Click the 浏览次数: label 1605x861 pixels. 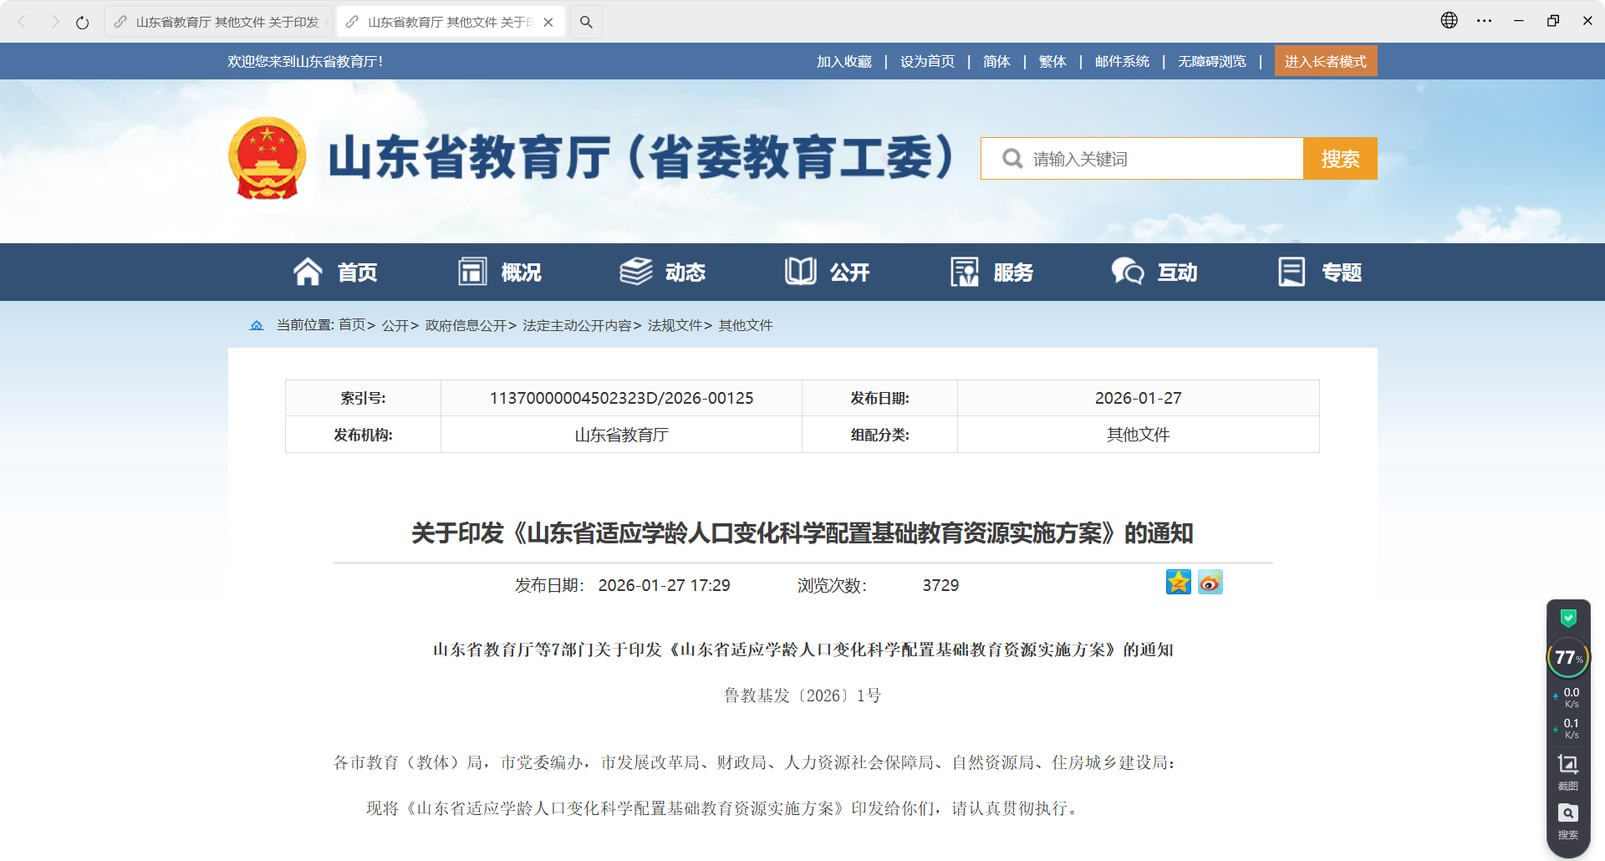(x=832, y=585)
